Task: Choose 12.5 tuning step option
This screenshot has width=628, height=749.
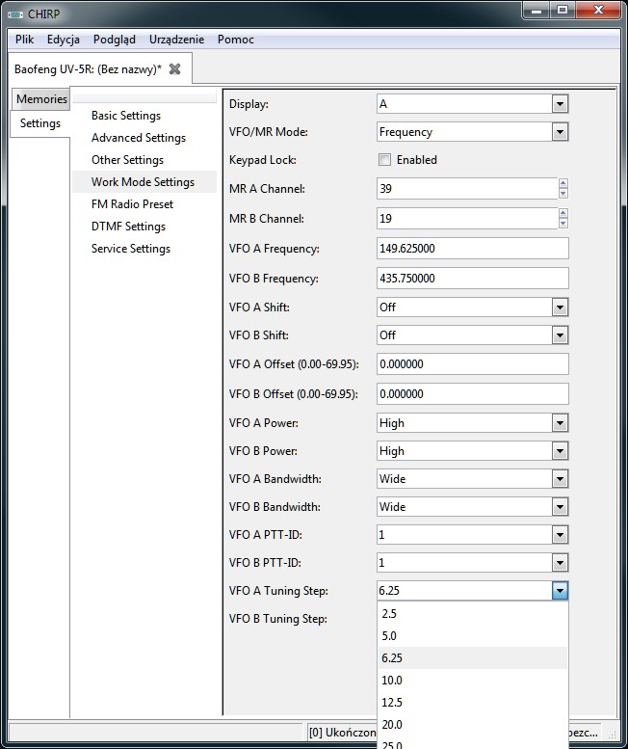Action: [472, 702]
